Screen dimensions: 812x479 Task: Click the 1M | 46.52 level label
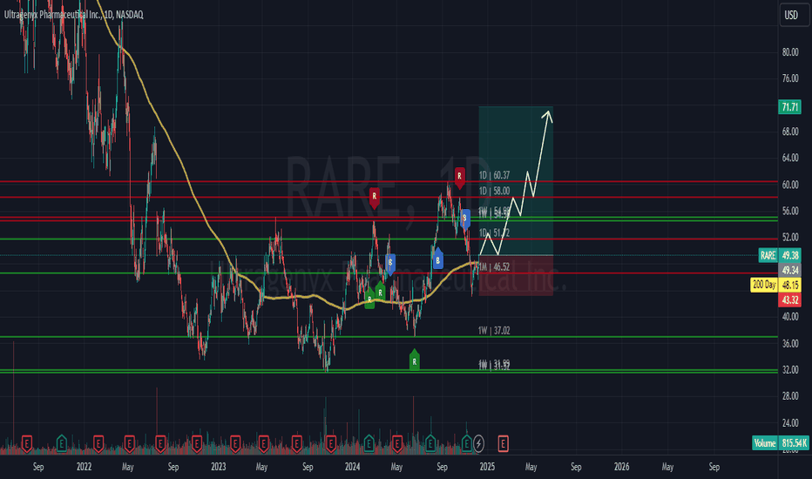[x=494, y=267]
